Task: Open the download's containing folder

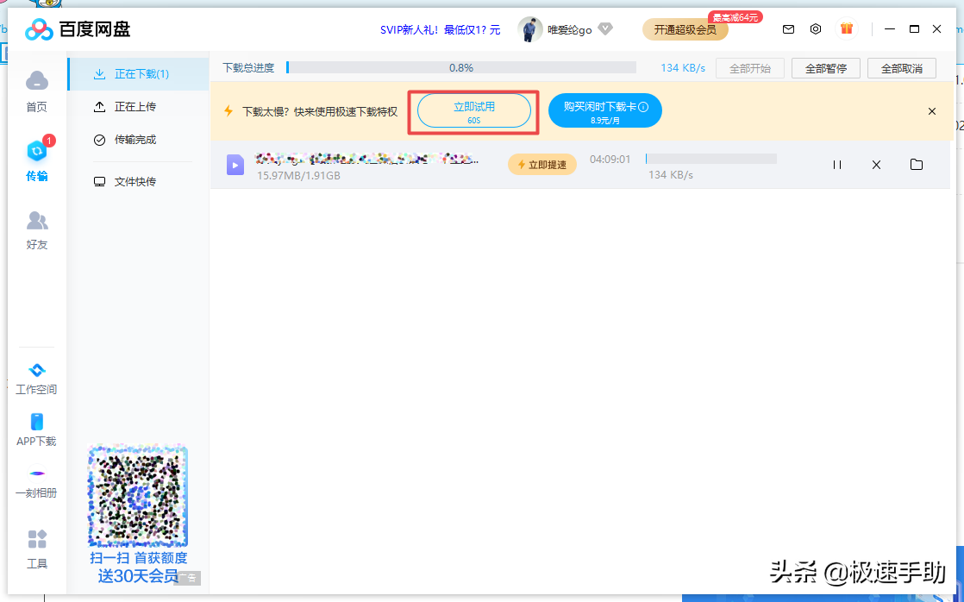Action: [x=917, y=164]
